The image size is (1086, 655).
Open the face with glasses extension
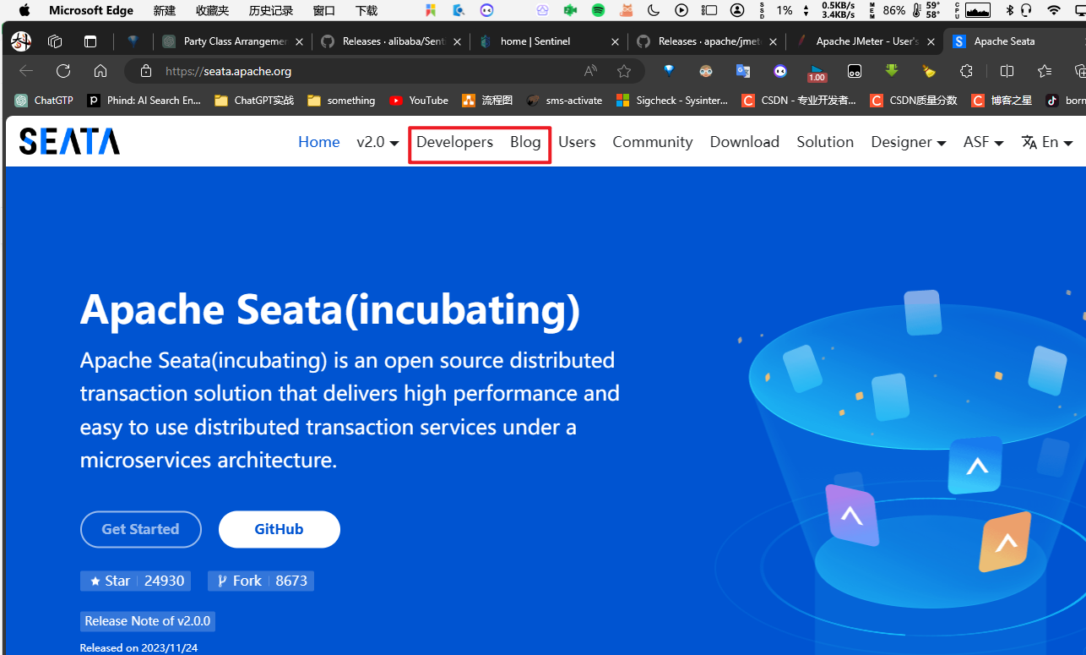tap(706, 71)
